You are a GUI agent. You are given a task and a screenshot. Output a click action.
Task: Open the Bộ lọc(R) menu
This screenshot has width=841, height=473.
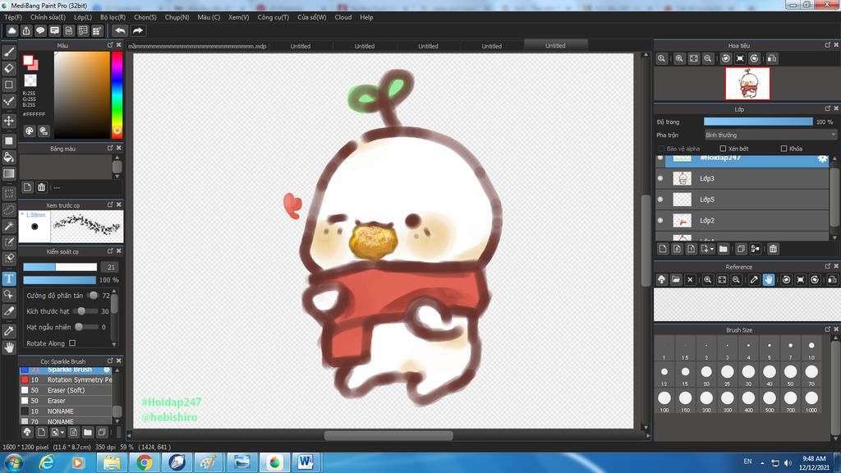tap(113, 17)
